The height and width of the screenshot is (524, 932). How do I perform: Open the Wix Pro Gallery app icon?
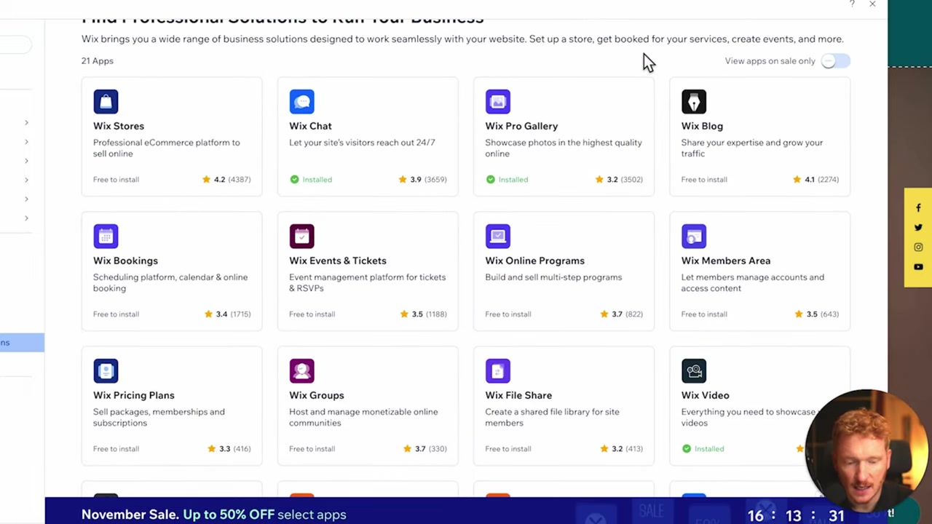pos(498,102)
